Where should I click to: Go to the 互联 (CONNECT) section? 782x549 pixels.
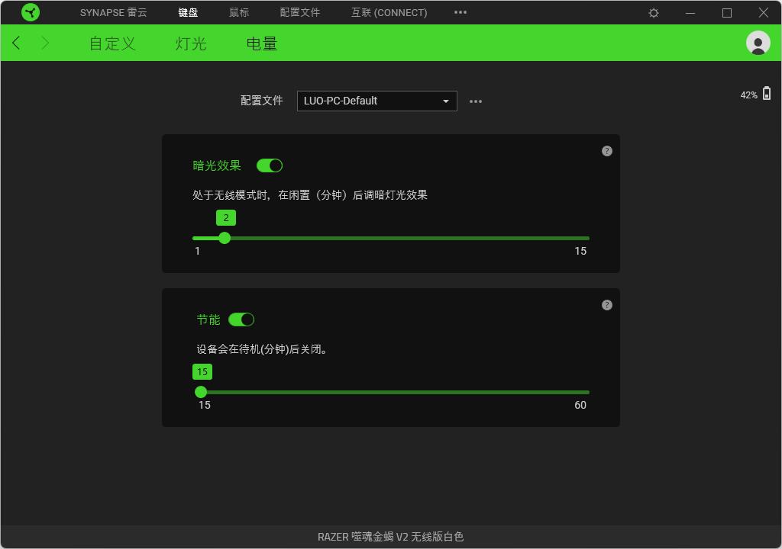[x=388, y=12]
